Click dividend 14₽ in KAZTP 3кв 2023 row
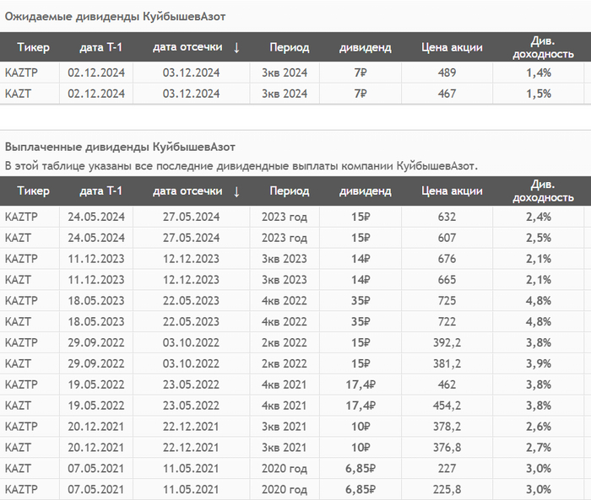591x500 pixels. pyautogui.click(x=361, y=259)
